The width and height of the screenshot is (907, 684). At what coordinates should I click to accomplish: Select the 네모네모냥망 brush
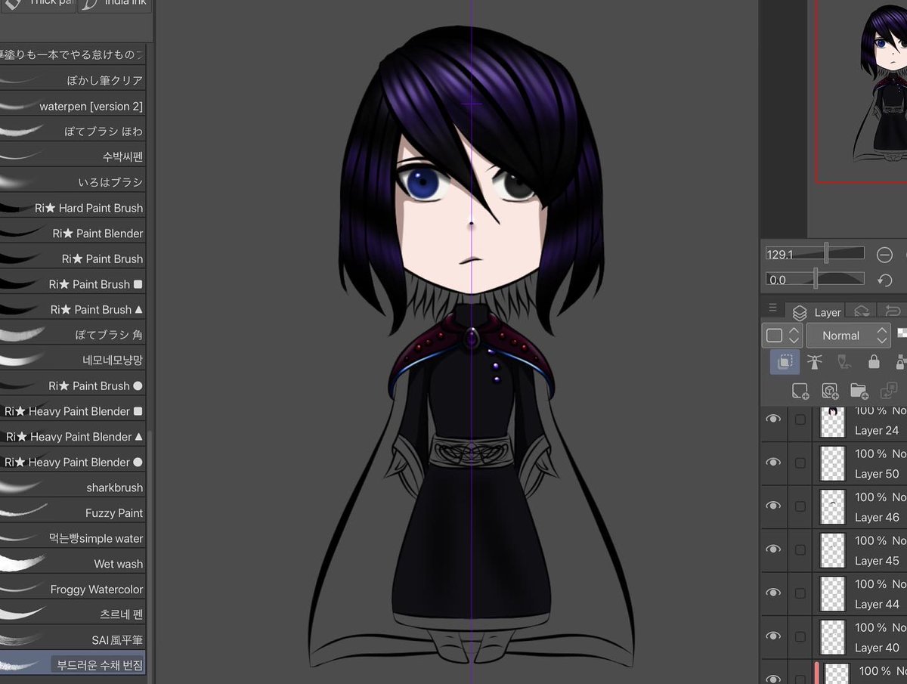coord(73,360)
